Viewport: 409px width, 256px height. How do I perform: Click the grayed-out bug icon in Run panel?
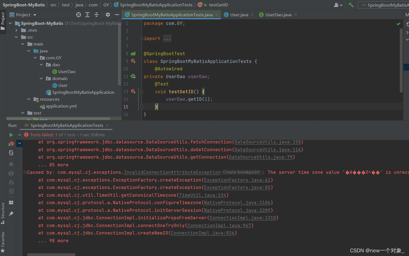click(11, 182)
